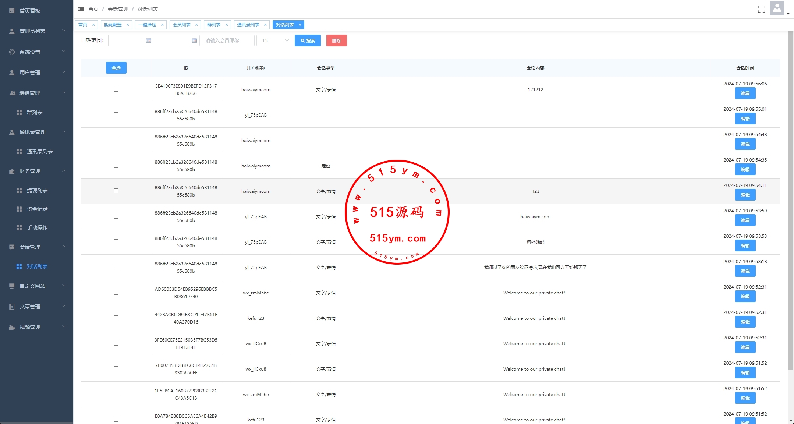794x424 pixels.
Task: Check the row for ID 3E4190F3E801E9BEFD12F317
Action: point(116,89)
